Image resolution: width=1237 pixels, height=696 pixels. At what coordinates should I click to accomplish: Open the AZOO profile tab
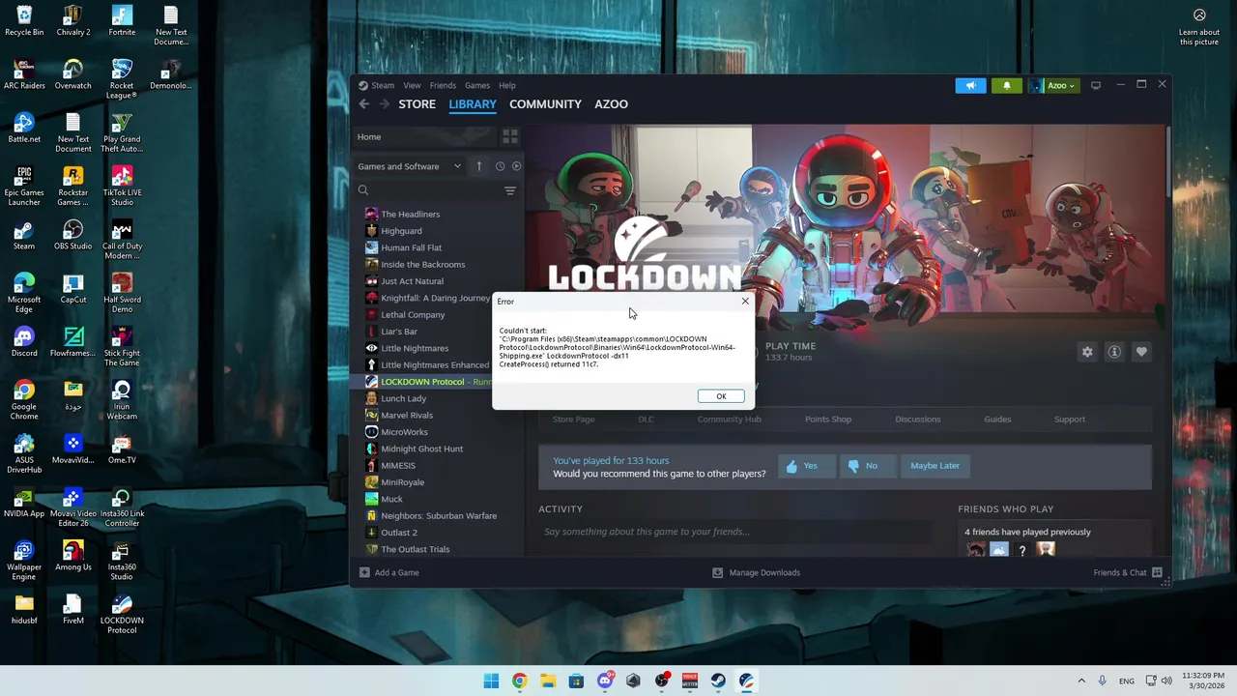point(611,104)
